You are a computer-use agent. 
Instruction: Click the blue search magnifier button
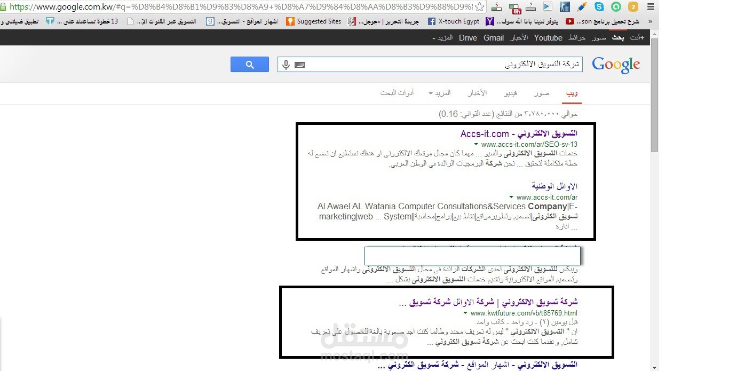[x=250, y=65]
